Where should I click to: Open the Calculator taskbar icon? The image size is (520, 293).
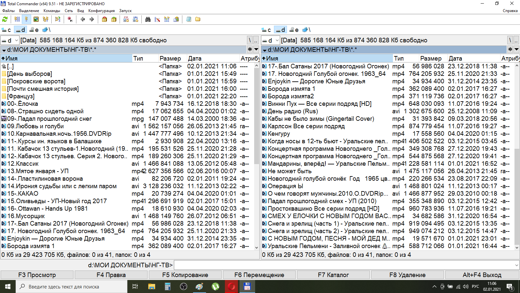point(167,286)
